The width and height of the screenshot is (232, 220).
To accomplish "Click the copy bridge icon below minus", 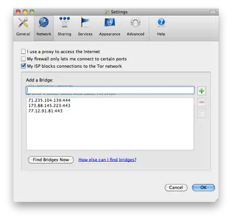I will (x=202, y=113).
